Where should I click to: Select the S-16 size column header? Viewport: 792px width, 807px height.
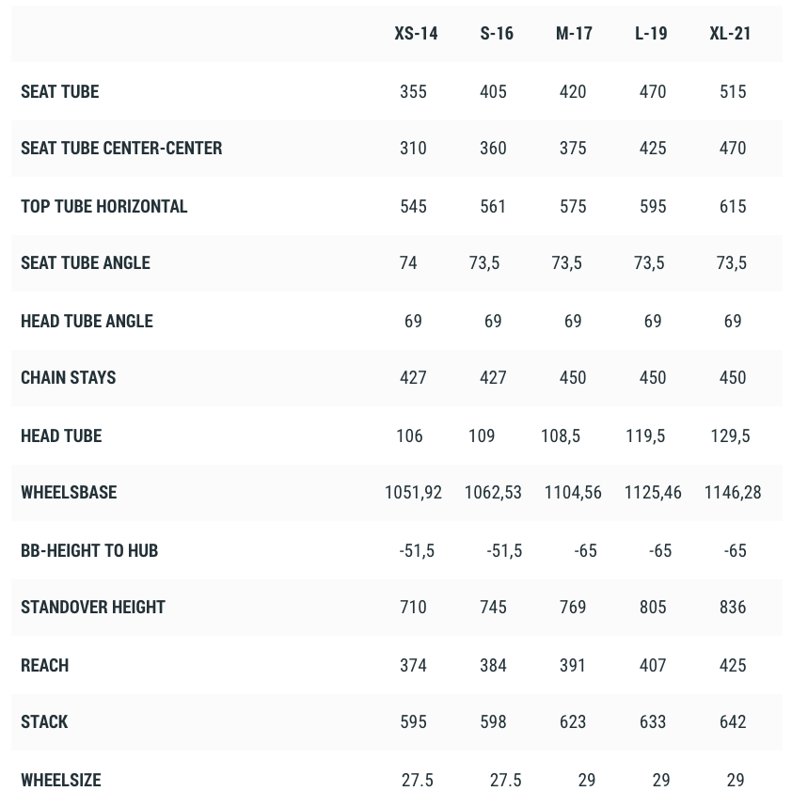click(x=497, y=34)
